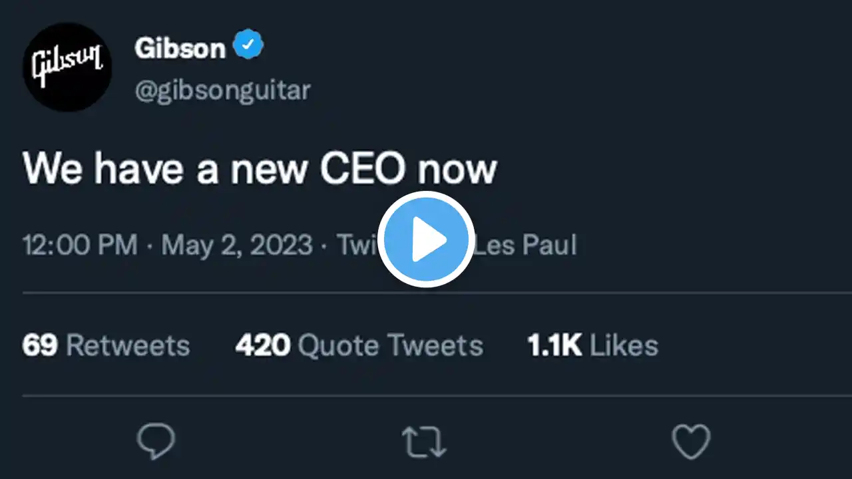The height and width of the screenshot is (479, 852).
Task: Open the Likes label
Action: (x=624, y=345)
